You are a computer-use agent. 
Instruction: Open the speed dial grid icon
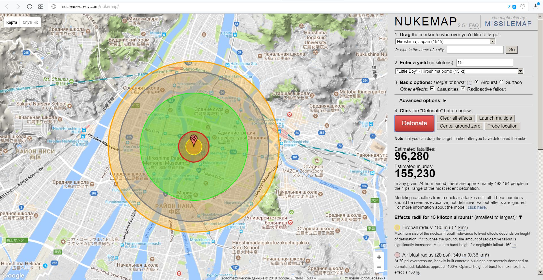(x=41, y=7)
